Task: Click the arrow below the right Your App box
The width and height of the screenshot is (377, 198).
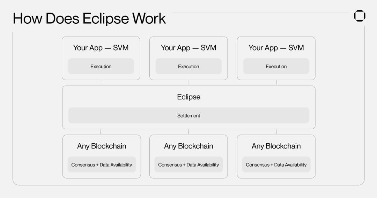Action: [x=276, y=83]
